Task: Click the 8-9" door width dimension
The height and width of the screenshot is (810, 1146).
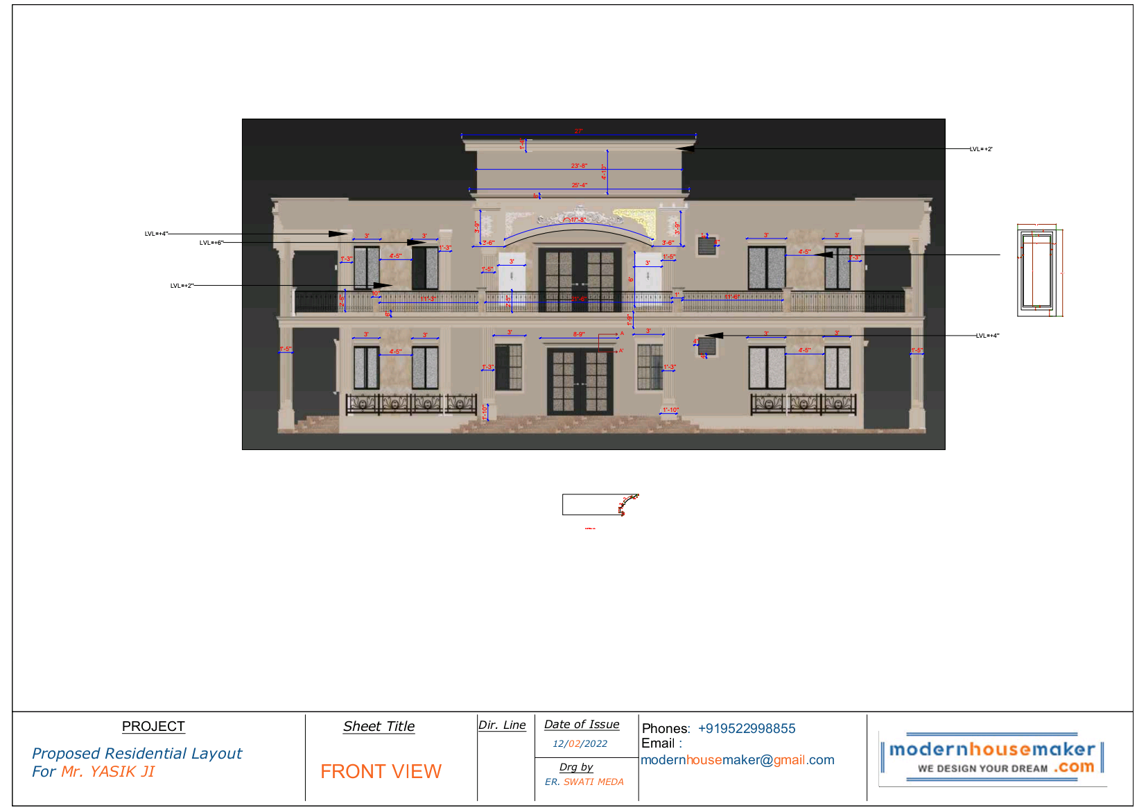Action: [579, 334]
